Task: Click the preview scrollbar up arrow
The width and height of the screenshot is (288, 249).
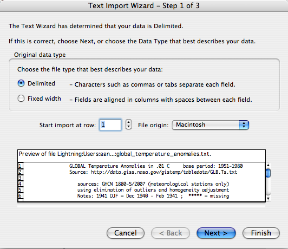Action: [x=268, y=165]
